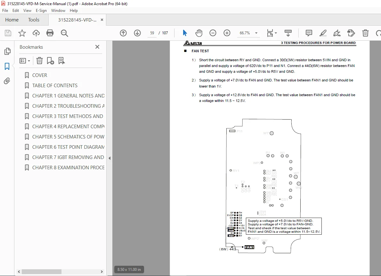Open the Help menu

74,11
